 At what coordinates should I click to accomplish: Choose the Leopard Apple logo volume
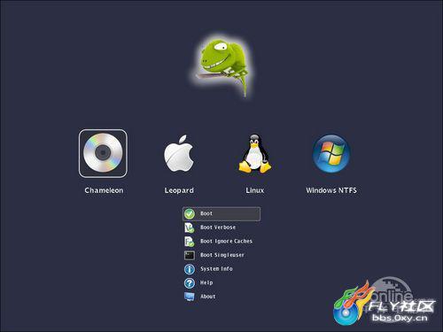tap(179, 153)
